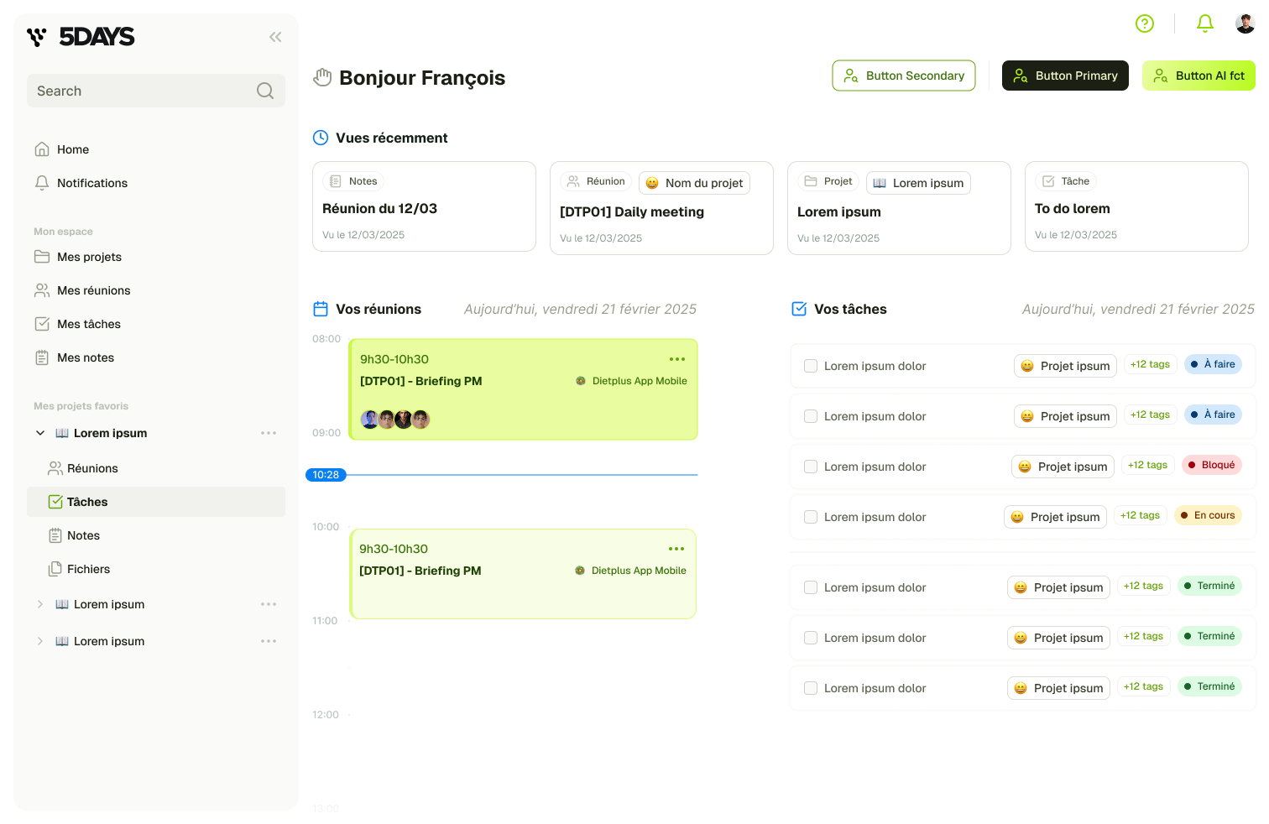Viewport: 1269px width, 824px height.
Task: Open notifications bell icon in header
Action: 1205,23
